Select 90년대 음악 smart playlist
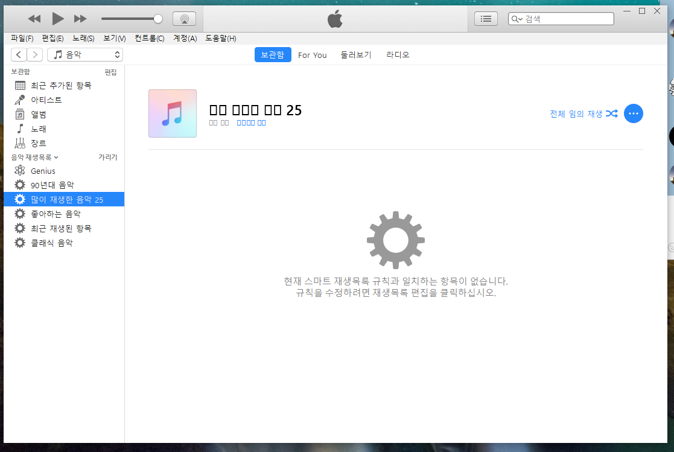The width and height of the screenshot is (674, 452). click(x=52, y=185)
